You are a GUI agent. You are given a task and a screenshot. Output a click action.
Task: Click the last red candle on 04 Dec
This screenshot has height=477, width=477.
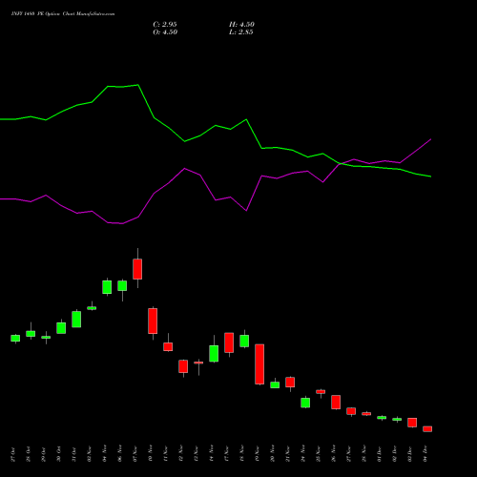pyautogui.click(x=427, y=428)
